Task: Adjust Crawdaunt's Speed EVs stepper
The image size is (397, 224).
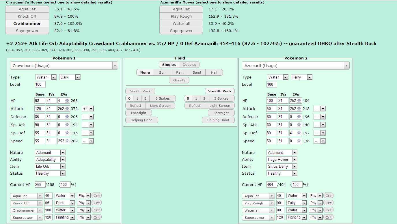Action: [67, 141]
